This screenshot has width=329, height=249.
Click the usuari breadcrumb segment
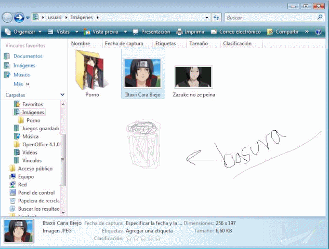[x=55, y=18]
